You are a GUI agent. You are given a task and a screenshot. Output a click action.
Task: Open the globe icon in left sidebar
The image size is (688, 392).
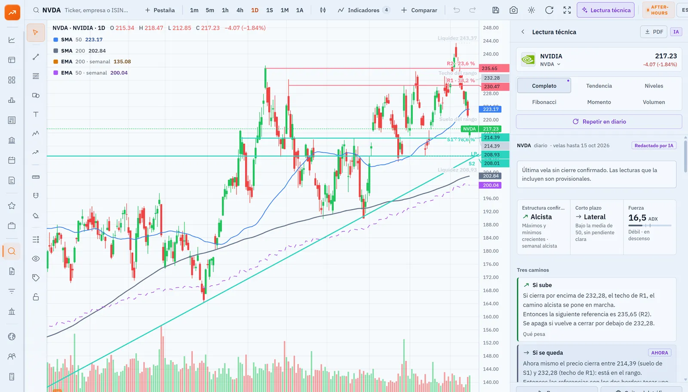tap(12, 336)
